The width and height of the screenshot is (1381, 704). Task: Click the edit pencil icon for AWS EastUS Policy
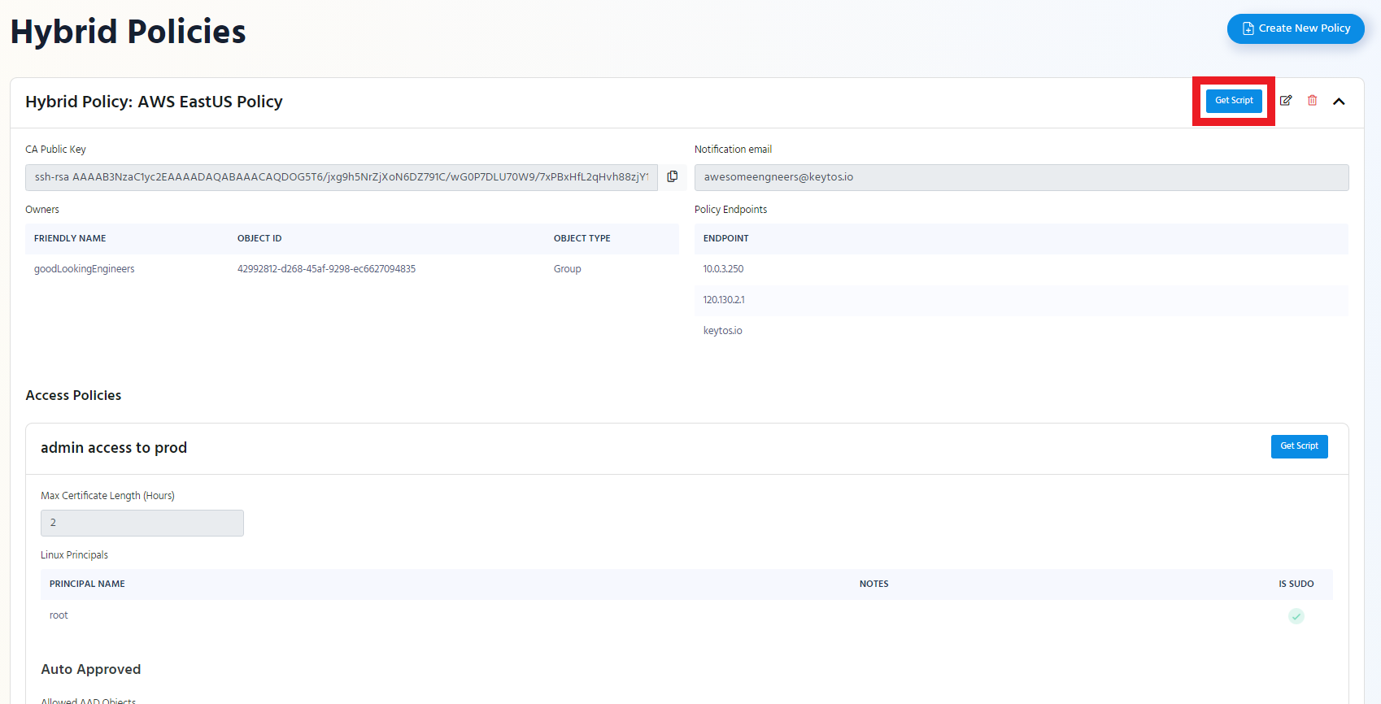1286,101
